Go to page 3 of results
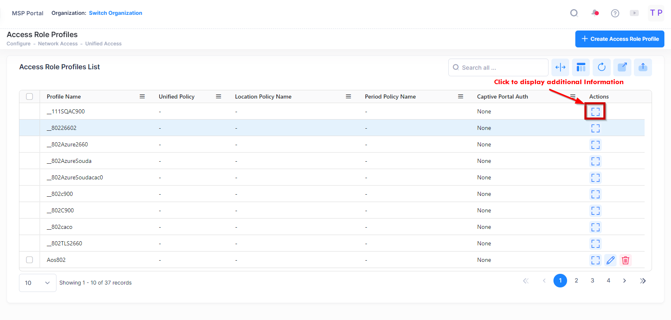Viewport: 671px width, 320px height. [x=592, y=281]
